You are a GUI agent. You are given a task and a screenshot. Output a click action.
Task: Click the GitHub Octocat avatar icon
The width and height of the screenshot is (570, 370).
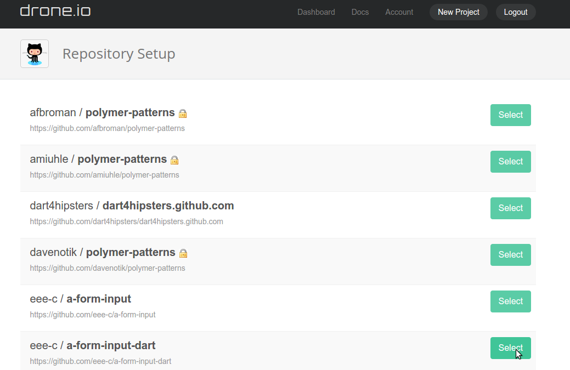[35, 54]
